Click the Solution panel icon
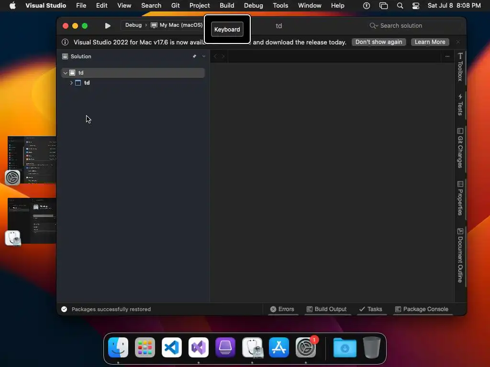This screenshot has height=367, width=490. click(65, 56)
